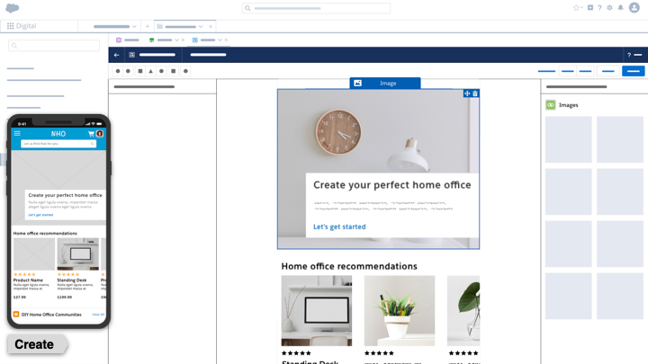Click into the global search field
648x364 pixels.
[x=316, y=8]
